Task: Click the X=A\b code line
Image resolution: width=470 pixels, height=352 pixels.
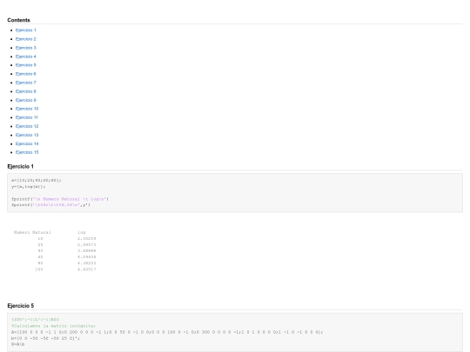Action: coord(18,344)
